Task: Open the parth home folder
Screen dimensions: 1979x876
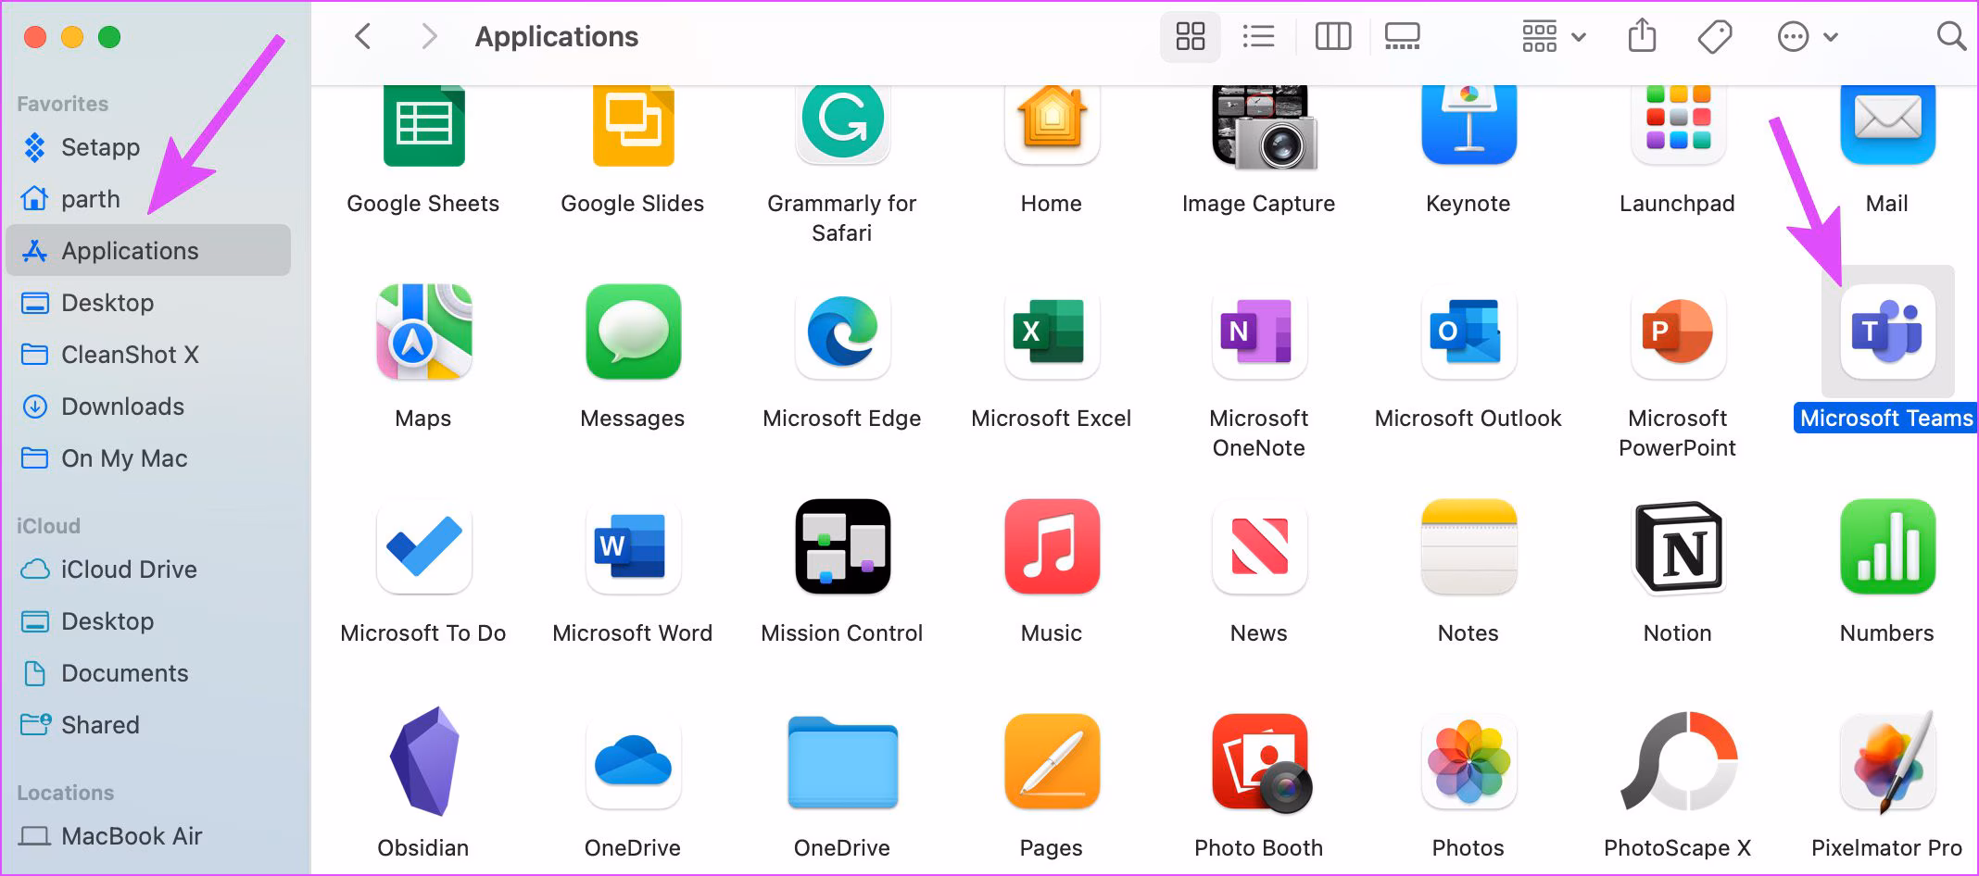Action: coord(148,199)
